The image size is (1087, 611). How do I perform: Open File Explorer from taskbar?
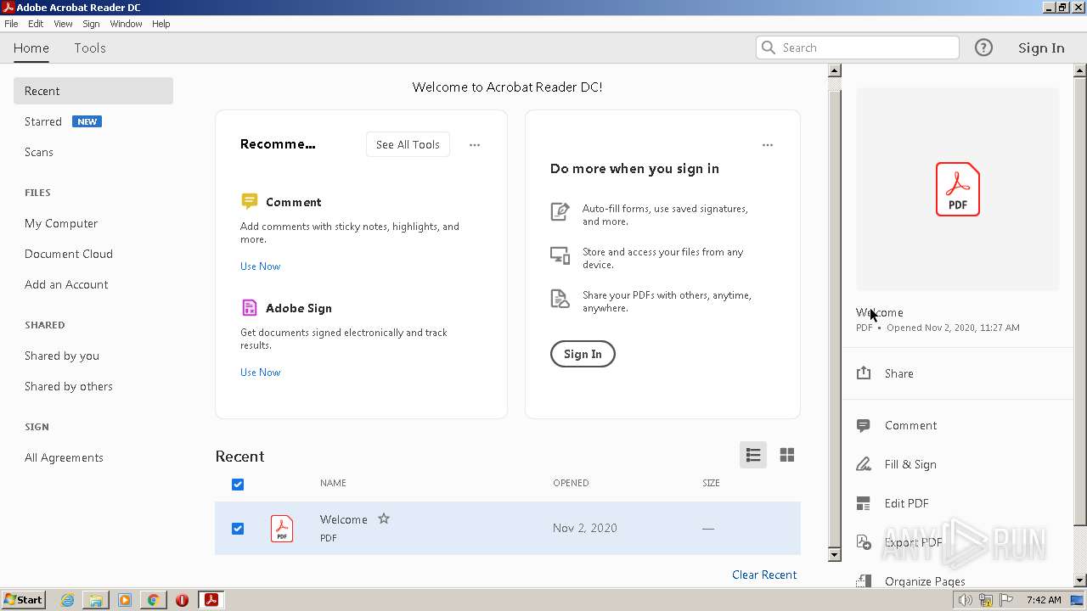(96, 600)
